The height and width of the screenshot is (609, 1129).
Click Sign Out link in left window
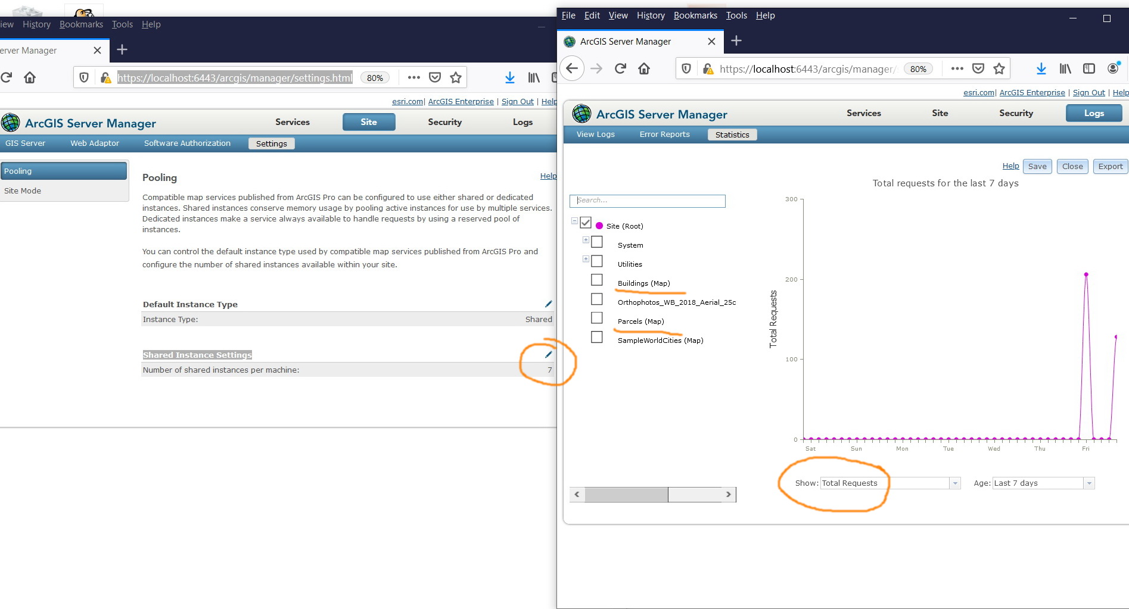pyautogui.click(x=517, y=102)
